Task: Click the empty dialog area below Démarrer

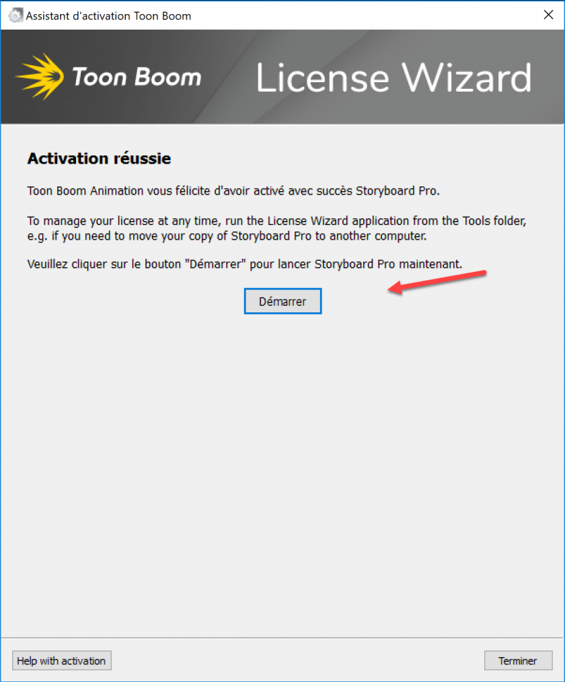Action: (x=282, y=474)
